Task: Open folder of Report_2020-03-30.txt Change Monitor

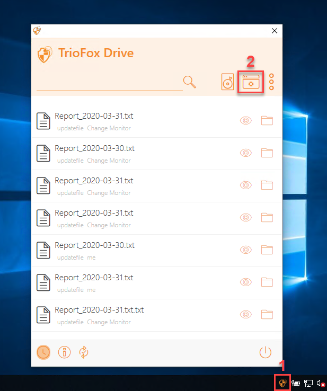Action: (x=267, y=153)
